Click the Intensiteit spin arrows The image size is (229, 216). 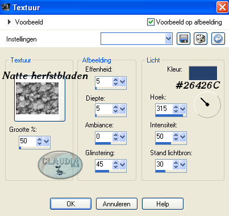coord(176,137)
